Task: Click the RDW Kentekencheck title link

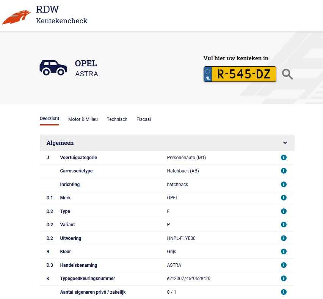Action: (x=61, y=15)
